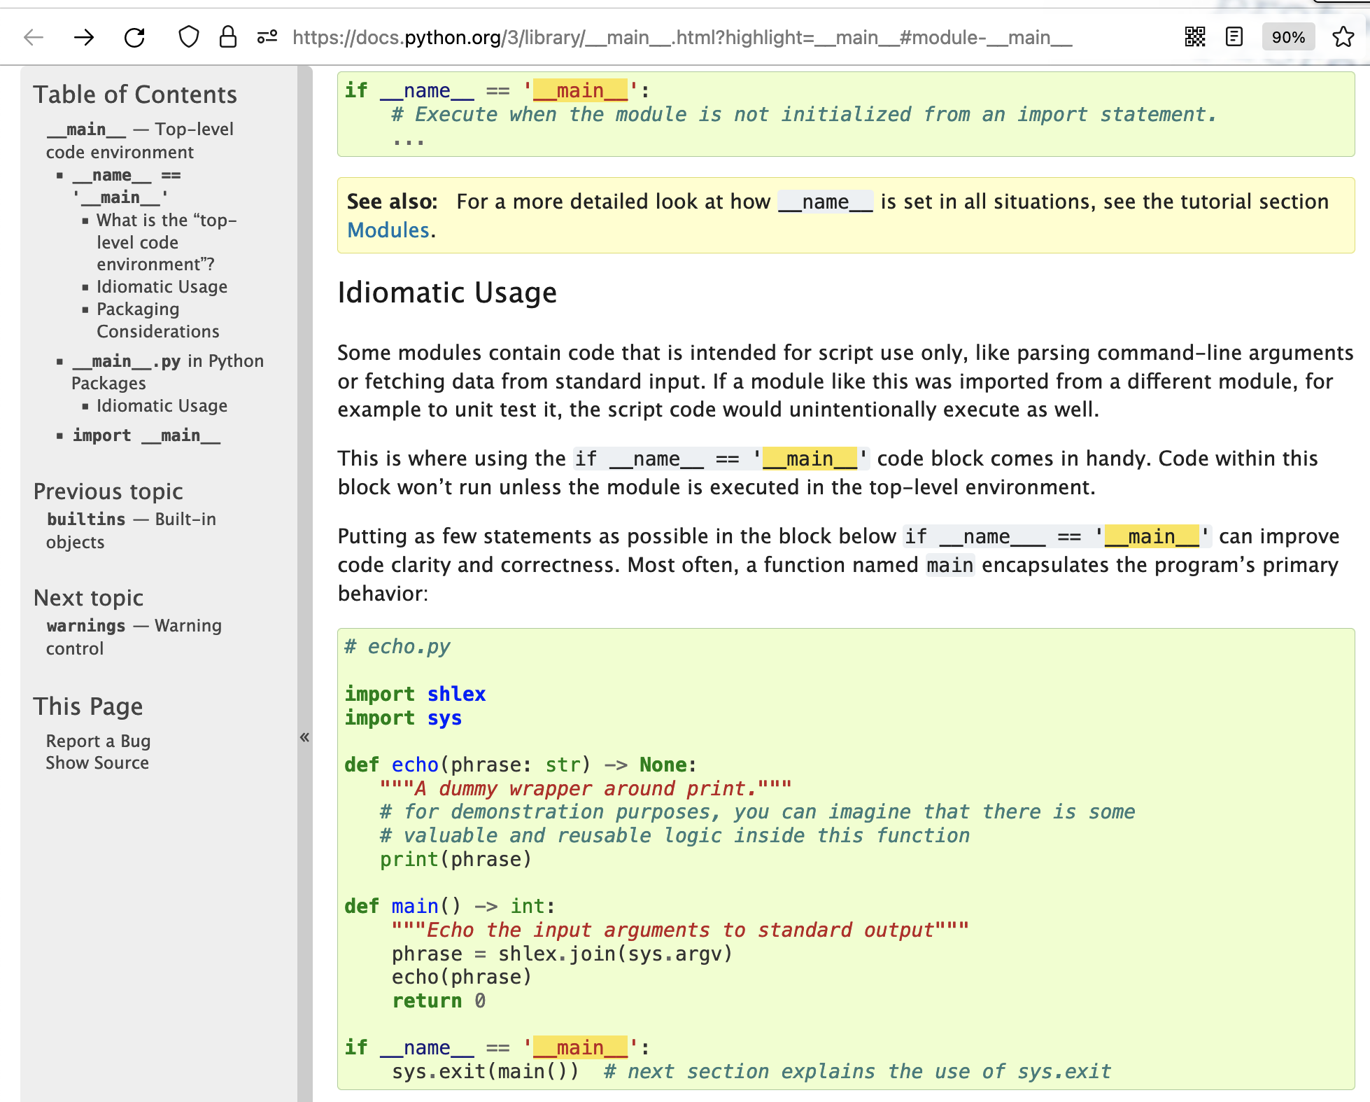
Task: Click the Idiomatic Usage section heading
Action: click(x=447, y=292)
